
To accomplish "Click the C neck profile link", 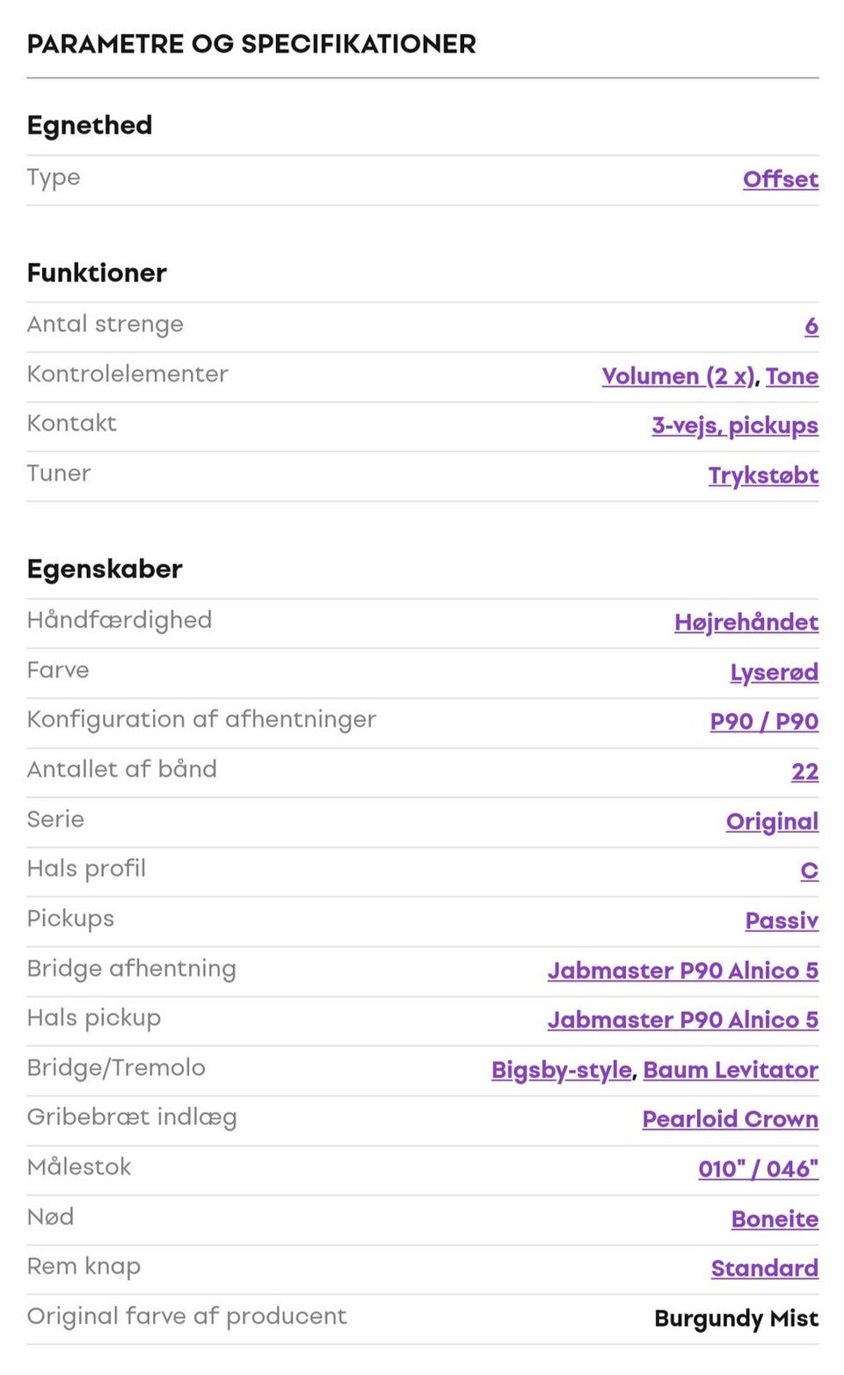I will point(809,871).
